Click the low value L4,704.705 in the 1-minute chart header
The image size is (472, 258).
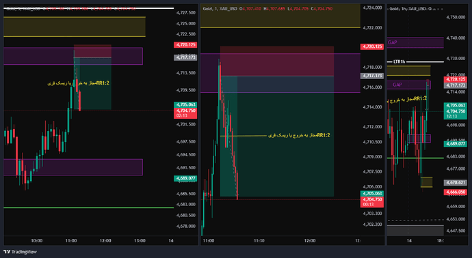[x=298, y=9]
